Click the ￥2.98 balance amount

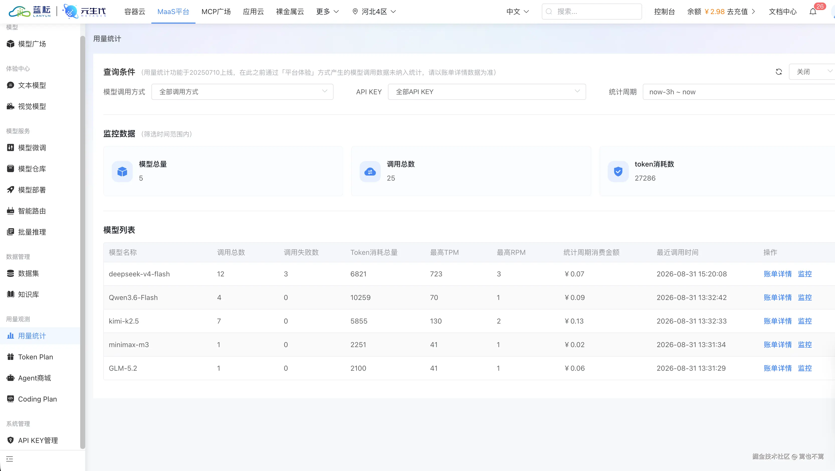[x=714, y=12]
